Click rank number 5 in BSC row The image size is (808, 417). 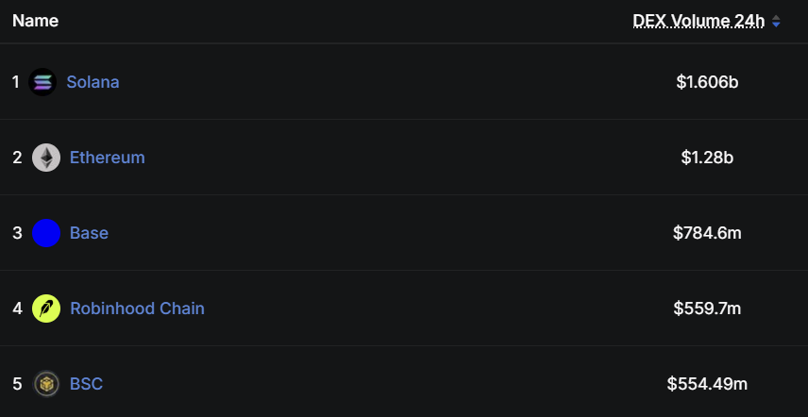click(18, 384)
